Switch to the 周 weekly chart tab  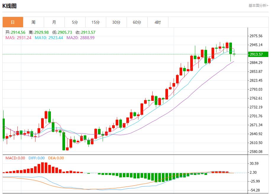[33, 22]
